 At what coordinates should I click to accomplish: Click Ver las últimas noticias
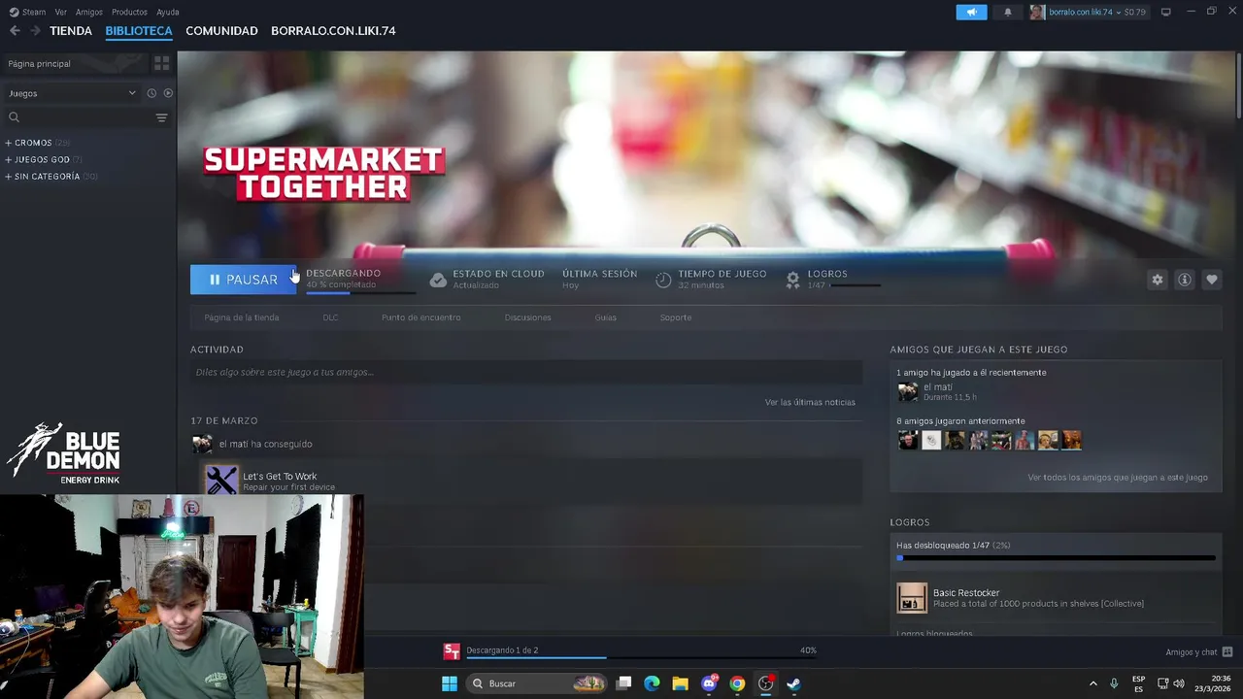tap(810, 402)
